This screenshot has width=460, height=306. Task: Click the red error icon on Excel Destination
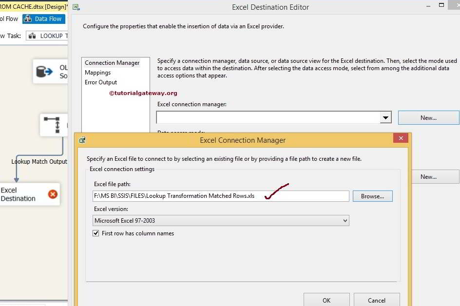point(53,194)
